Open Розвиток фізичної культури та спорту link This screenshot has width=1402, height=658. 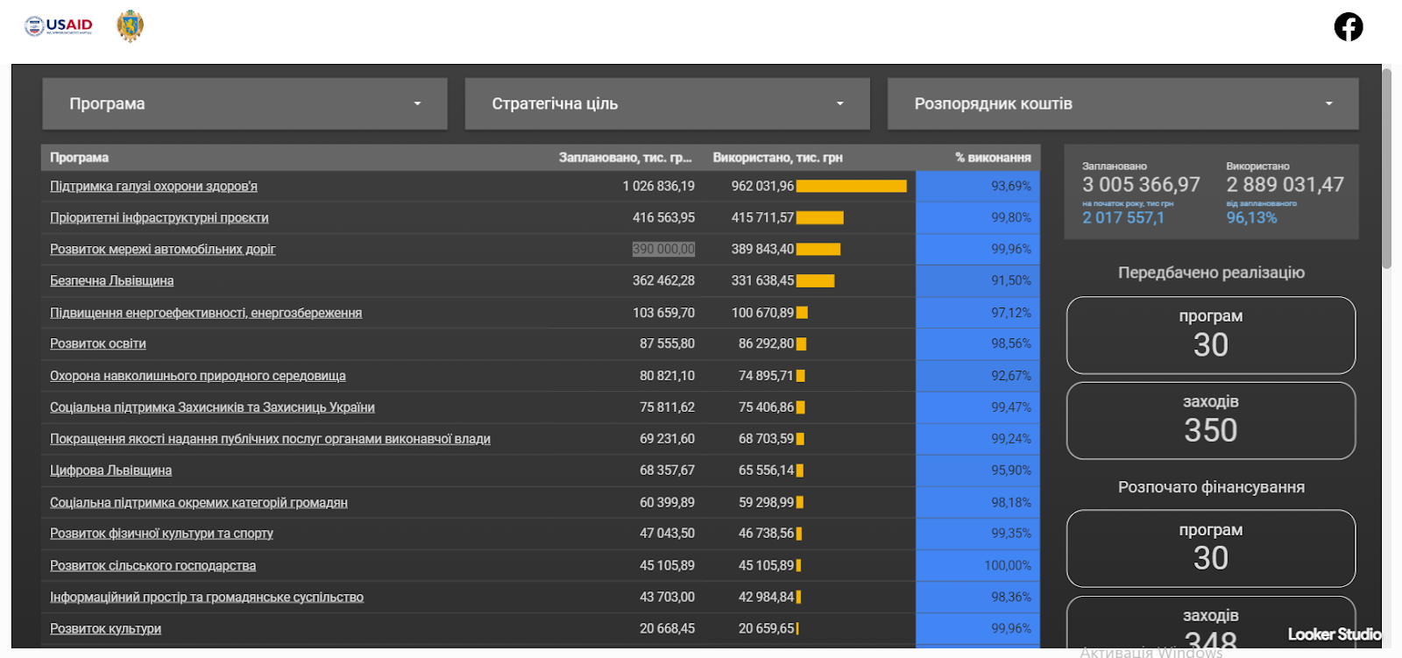(161, 533)
